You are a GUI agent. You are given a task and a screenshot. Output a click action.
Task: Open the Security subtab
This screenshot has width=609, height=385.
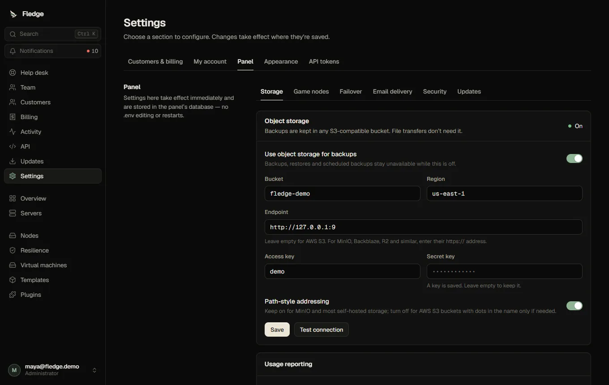pos(435,91)
